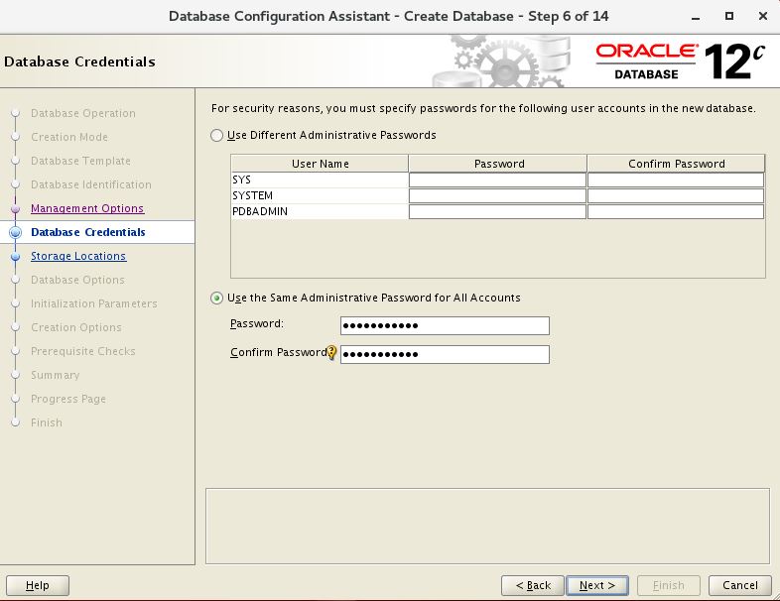
Task: Click the password hint key icon
Action: (x=331, y=353)
